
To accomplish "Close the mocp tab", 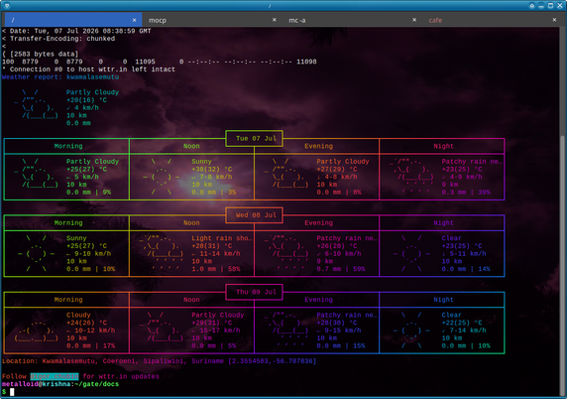I will [275, 20].
